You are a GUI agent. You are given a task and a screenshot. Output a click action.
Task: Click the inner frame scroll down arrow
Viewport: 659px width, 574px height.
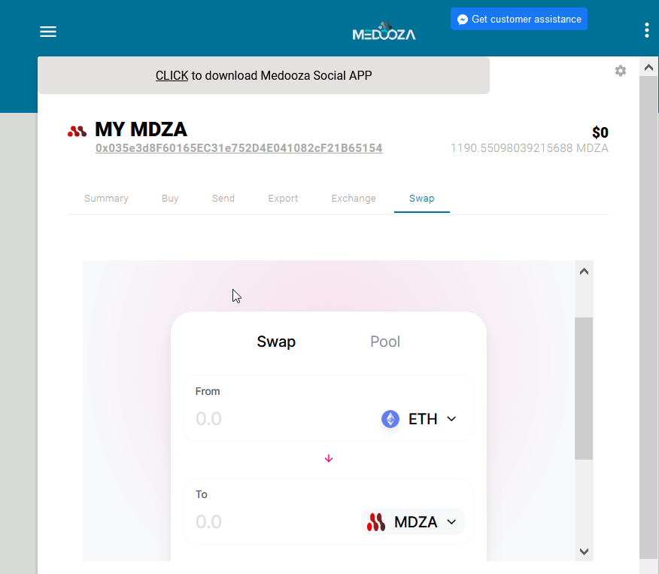(584, 551)
